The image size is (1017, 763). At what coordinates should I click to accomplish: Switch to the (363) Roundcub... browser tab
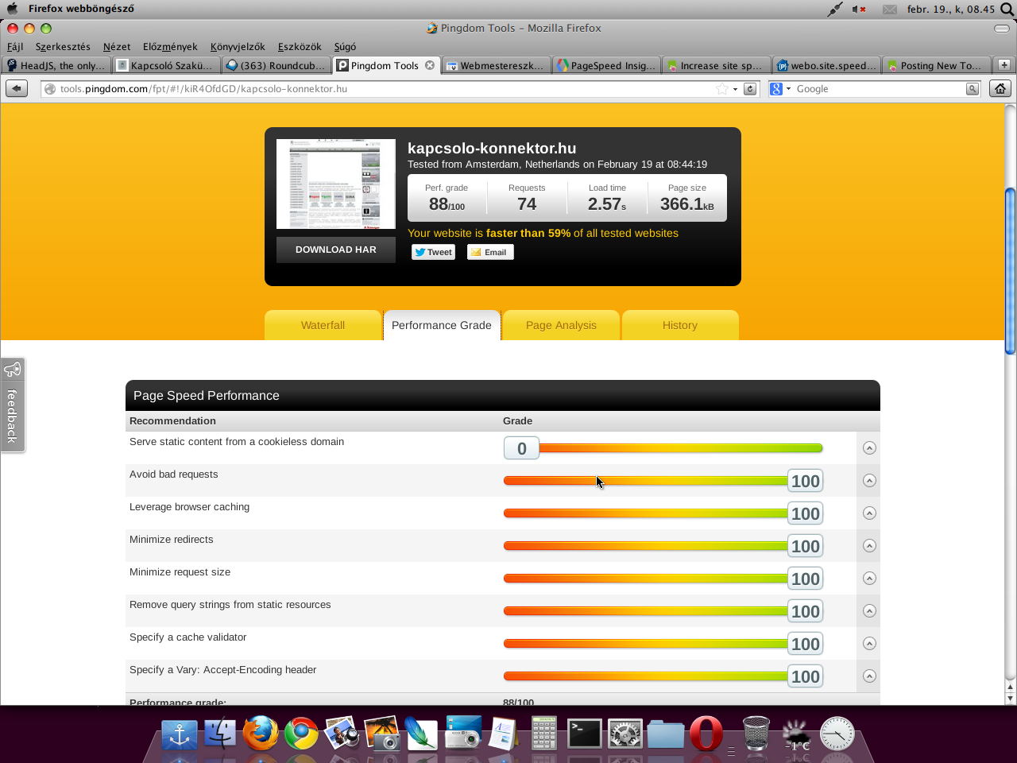point(276,65)
